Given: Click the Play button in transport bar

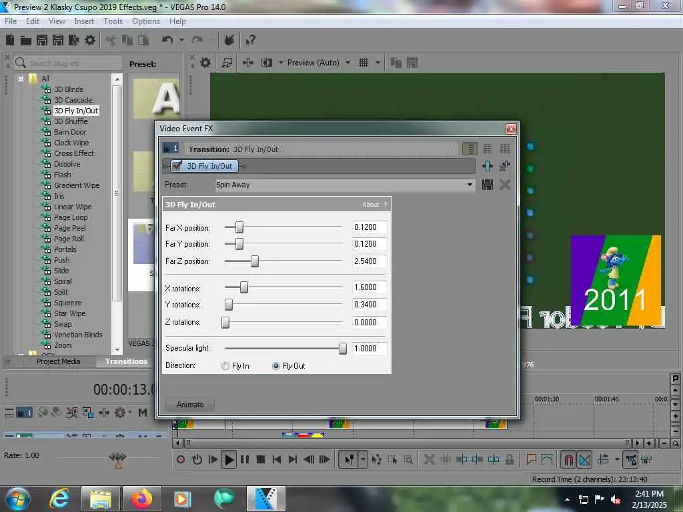Looking at the screenshot, I should click(x=229, y=459).
